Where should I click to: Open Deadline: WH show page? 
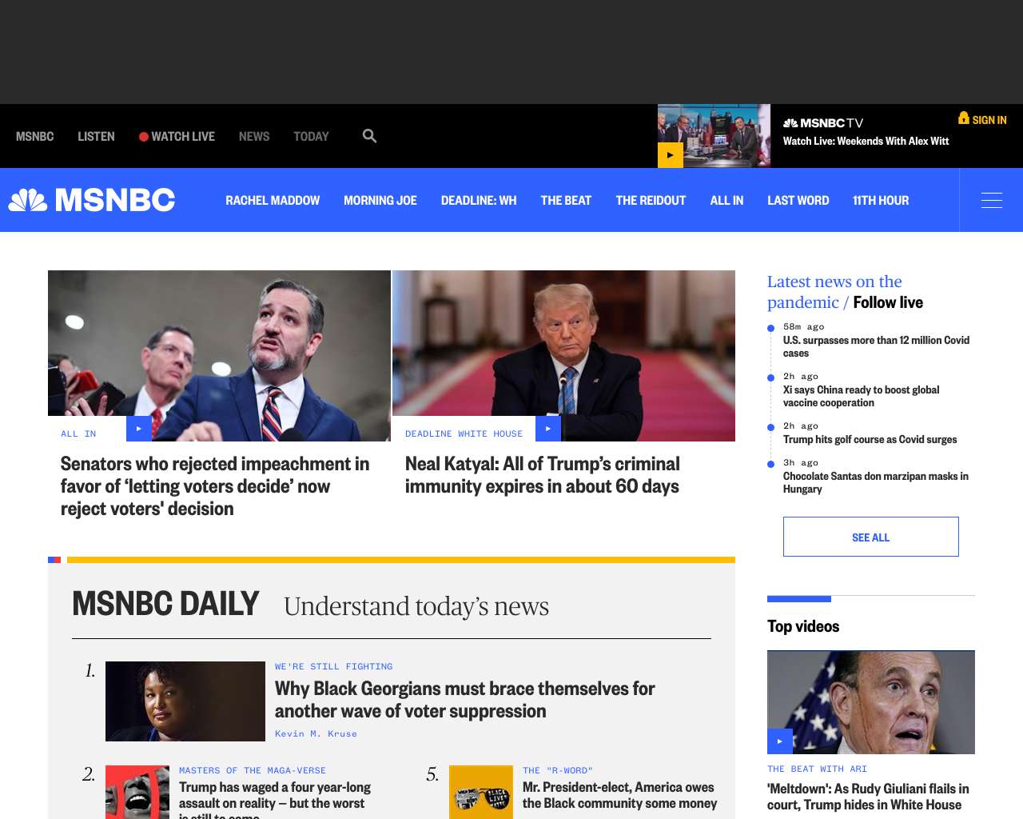479,201
